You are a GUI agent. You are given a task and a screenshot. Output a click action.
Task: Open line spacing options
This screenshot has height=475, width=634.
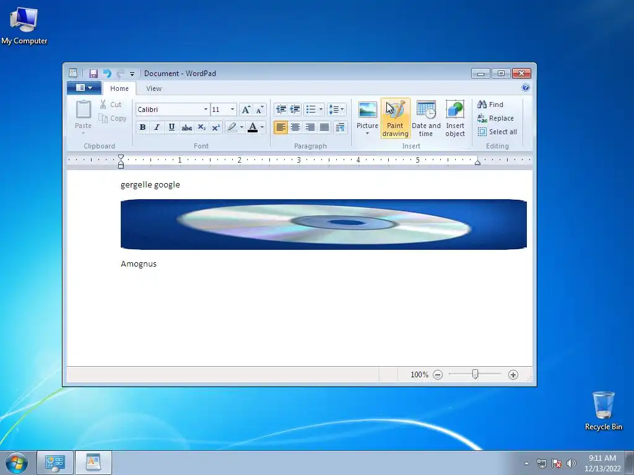click(336, 109)
